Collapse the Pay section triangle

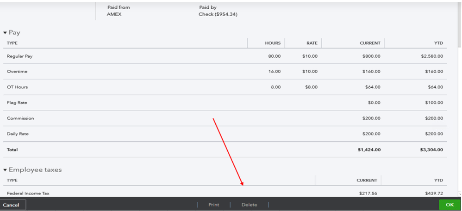pos(6,33)
